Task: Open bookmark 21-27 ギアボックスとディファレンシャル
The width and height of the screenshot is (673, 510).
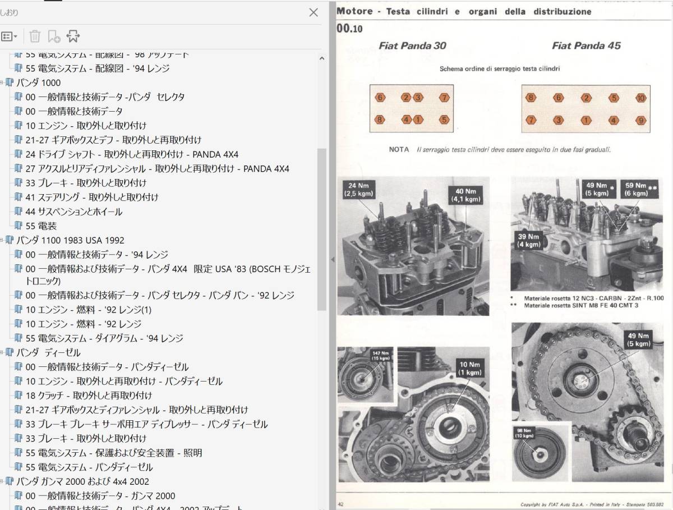Action: (x=137, y=410)
